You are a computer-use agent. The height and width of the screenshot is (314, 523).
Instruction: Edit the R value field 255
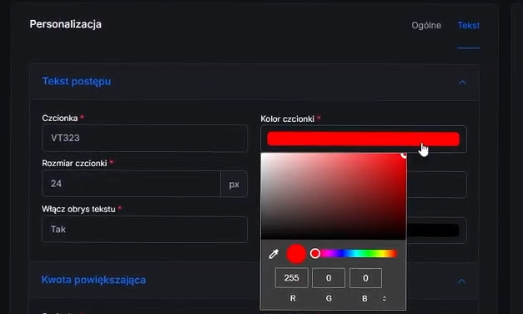click(x=291, y=278)
